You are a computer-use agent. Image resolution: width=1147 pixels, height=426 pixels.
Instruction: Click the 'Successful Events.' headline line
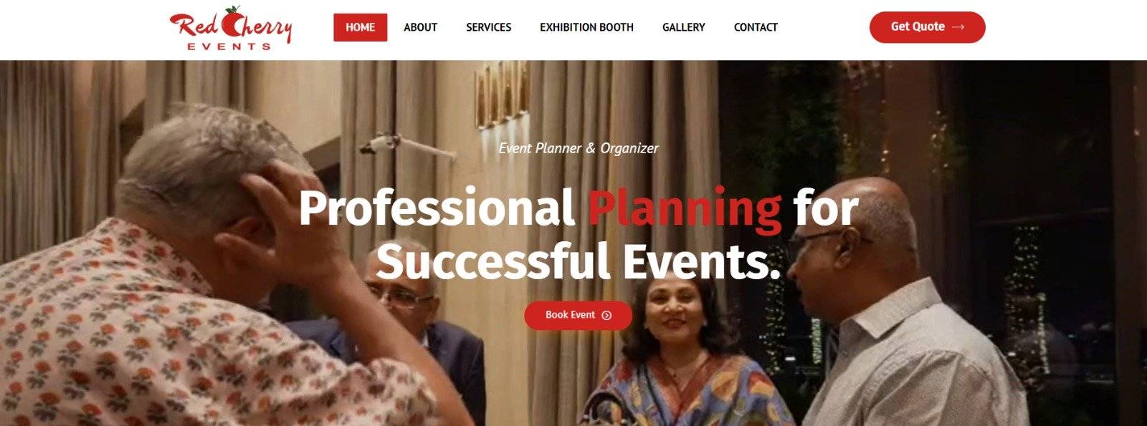point(578,261)
